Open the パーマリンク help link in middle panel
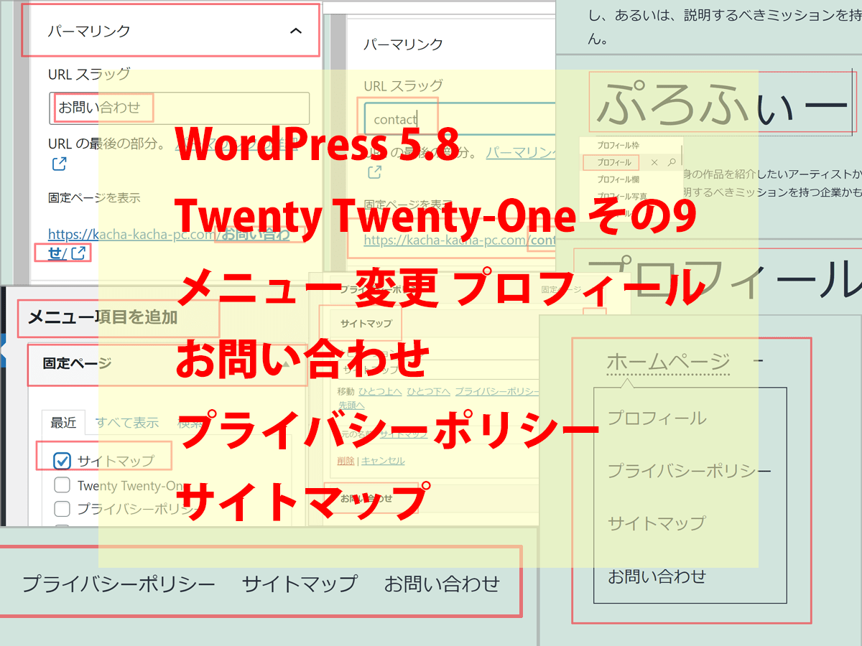Viewport: 862px width, 646px height. (522, 153)
